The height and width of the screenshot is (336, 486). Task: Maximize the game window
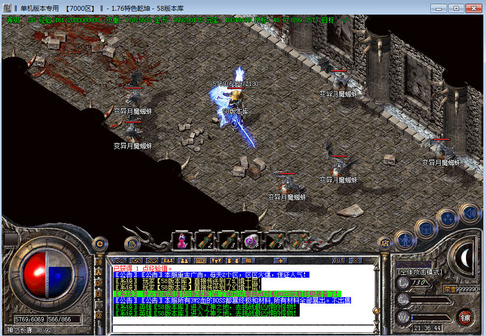click(x=456, y=8)
